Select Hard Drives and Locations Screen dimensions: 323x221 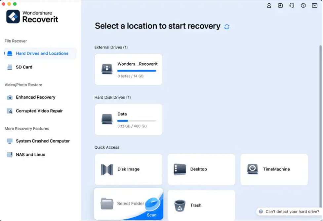coord(40,53)
